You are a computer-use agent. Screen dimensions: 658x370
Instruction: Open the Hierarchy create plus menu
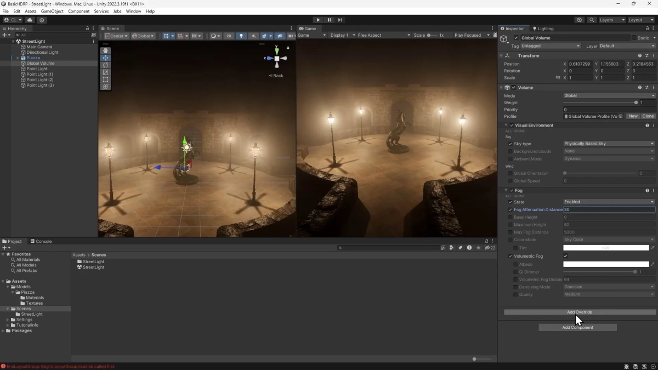point(5,35)
